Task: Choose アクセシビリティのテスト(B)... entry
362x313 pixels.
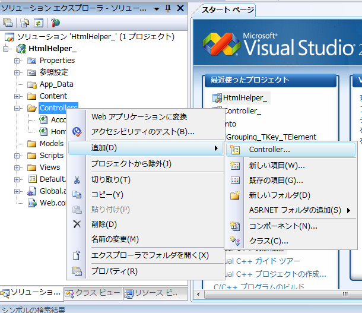Action: pyautogui.click(x=145, y=132)
